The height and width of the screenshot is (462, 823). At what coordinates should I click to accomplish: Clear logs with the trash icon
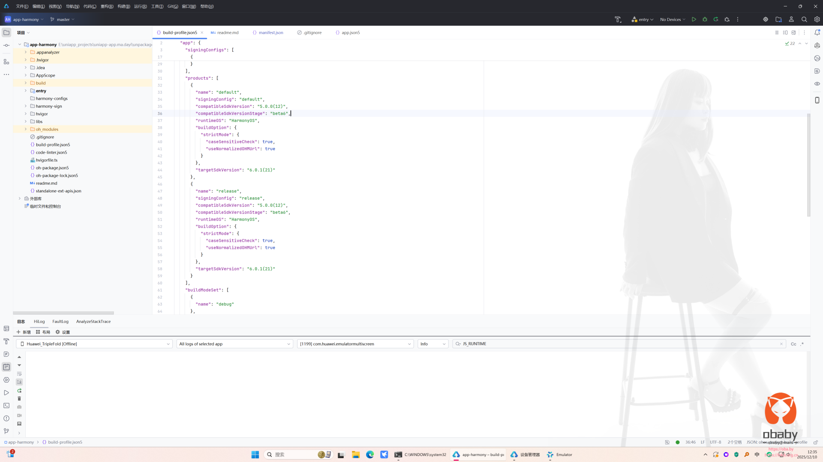[19, 399]
